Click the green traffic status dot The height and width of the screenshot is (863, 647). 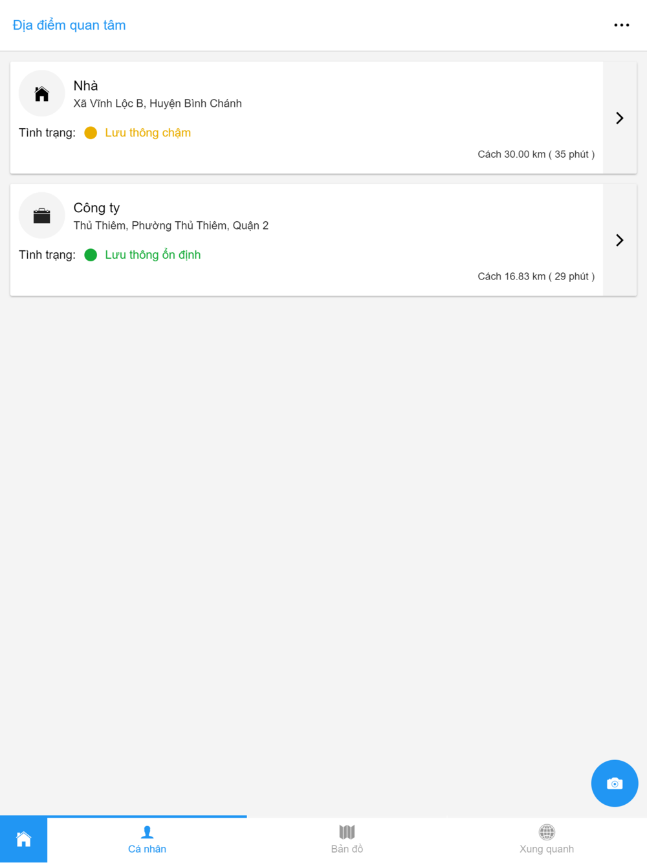coord(91,255)
